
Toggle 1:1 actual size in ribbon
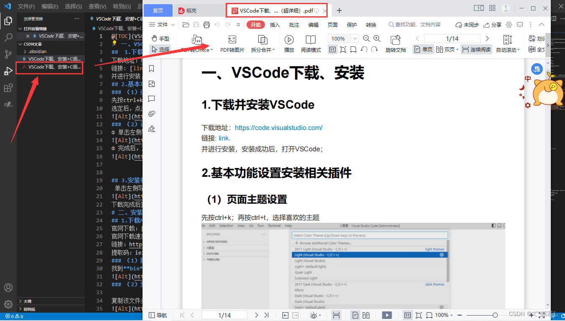point(333,49)
